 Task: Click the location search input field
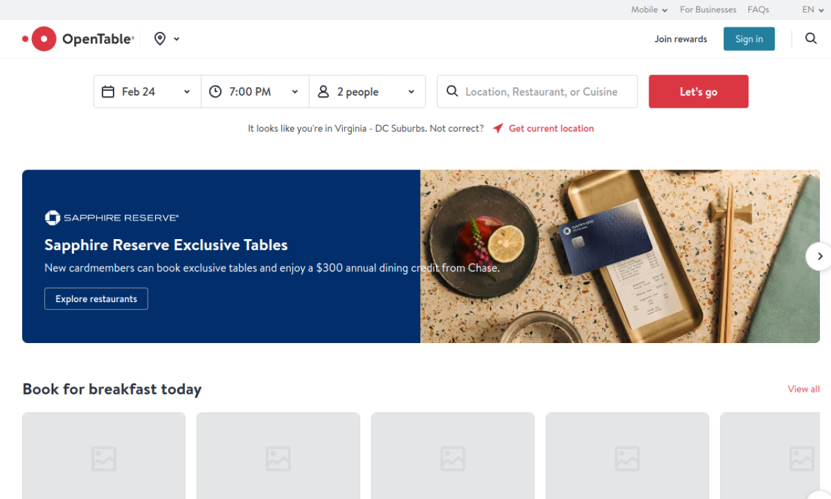(545, 92)
